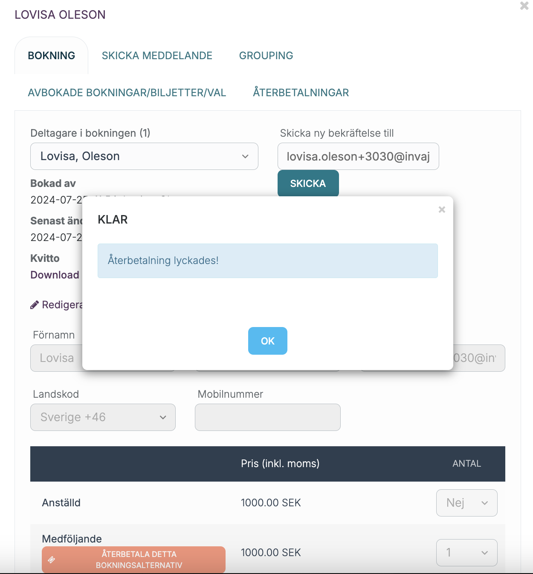Image resolution: width=533 pixels, height=574 pixels.
Task: Close the KLAR dialog with the X icon
Action: pos(442,210)
